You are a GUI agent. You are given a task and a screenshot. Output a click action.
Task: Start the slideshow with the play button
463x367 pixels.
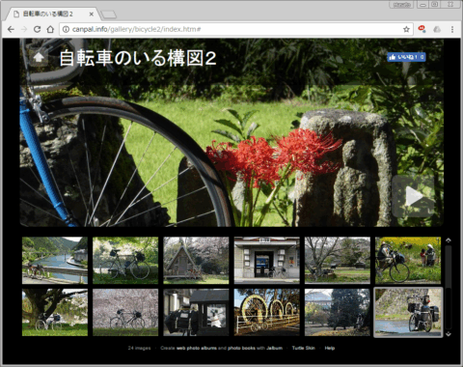(413, 196)
